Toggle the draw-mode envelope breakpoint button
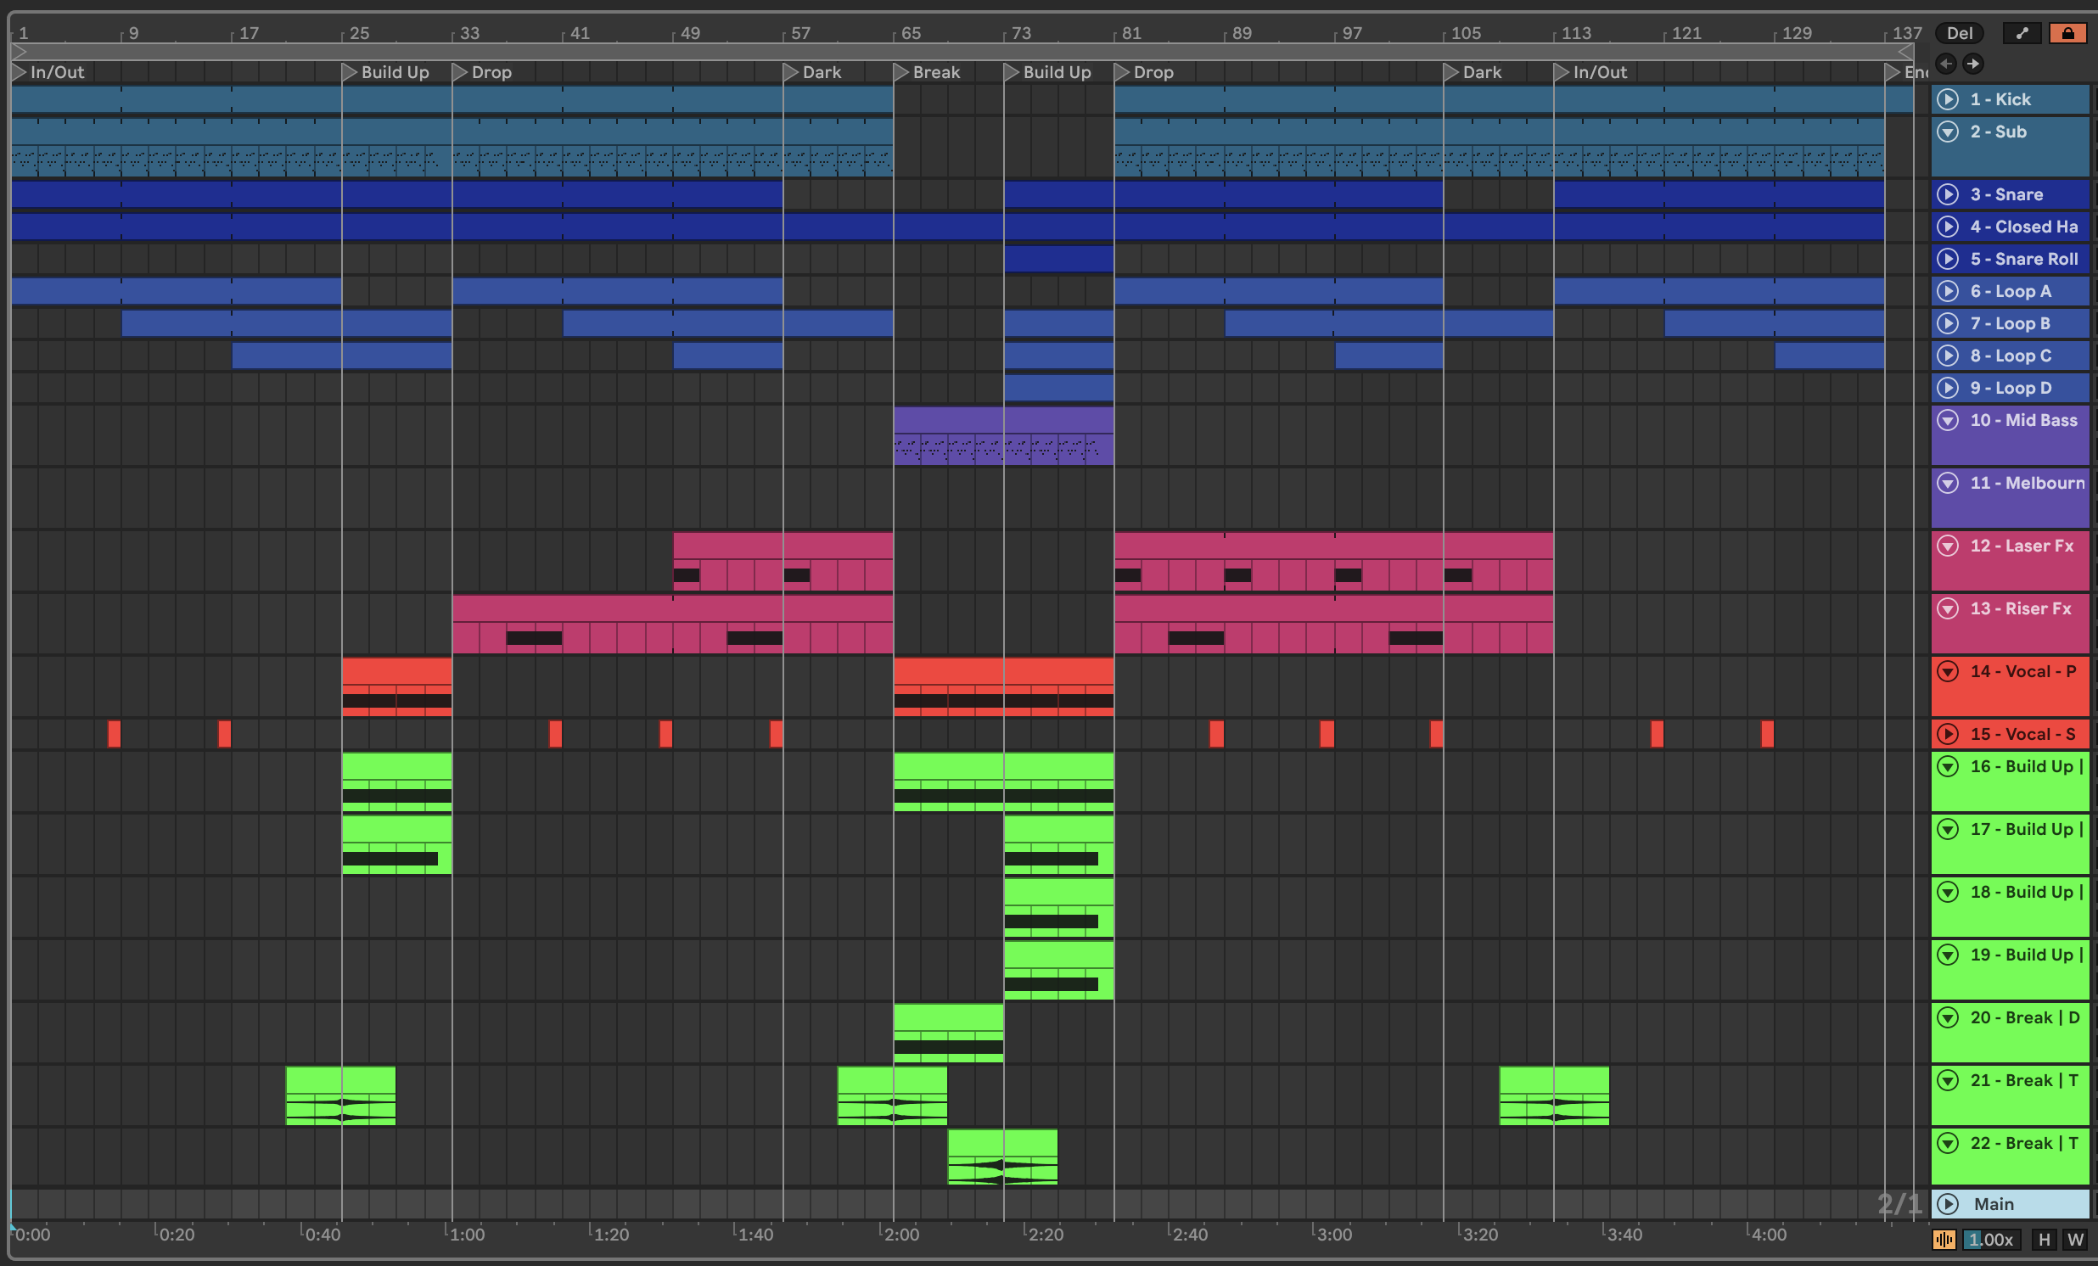 pyautogui.click(x=2022, y=33)
